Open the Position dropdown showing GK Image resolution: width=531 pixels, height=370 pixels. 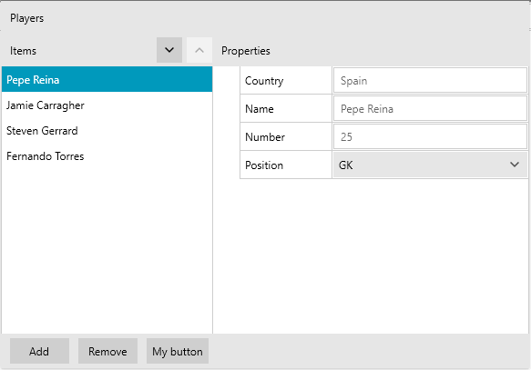coord(430,165)
